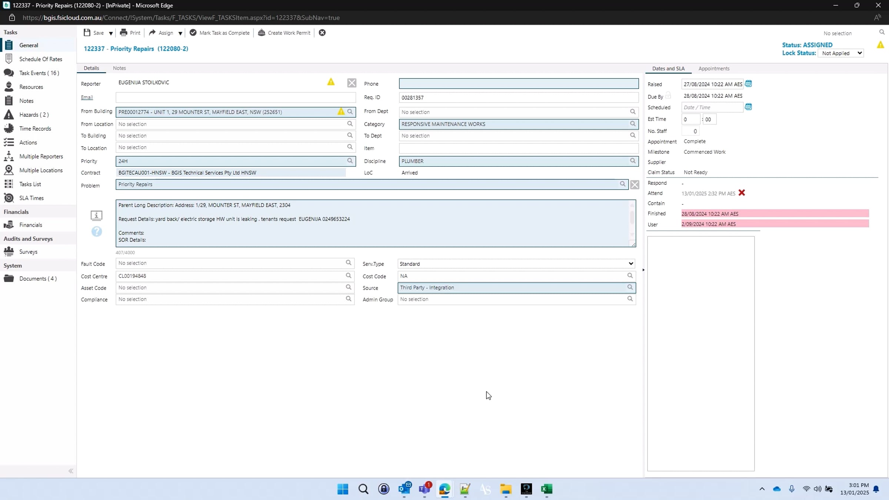Image resolution: width=889 pixels, height=500 pixels.
Task: Click the blue help question mark icon
Action: click(x=97, y=231)
